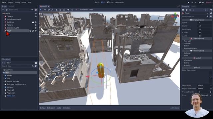
Task: Open the Debug menu
Action: 17,2
